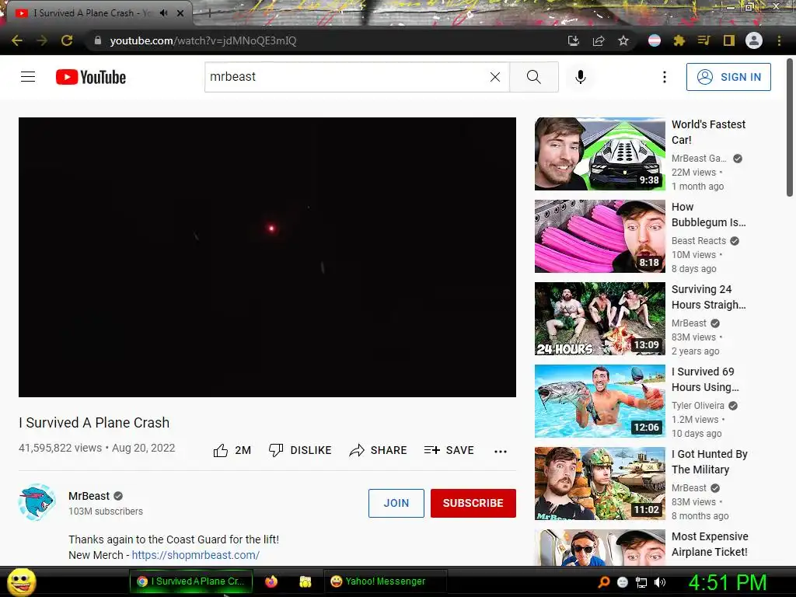Click the Beast Reacts channel name
The width and height of the screenshot is (796, 597).
pos(699,241)
